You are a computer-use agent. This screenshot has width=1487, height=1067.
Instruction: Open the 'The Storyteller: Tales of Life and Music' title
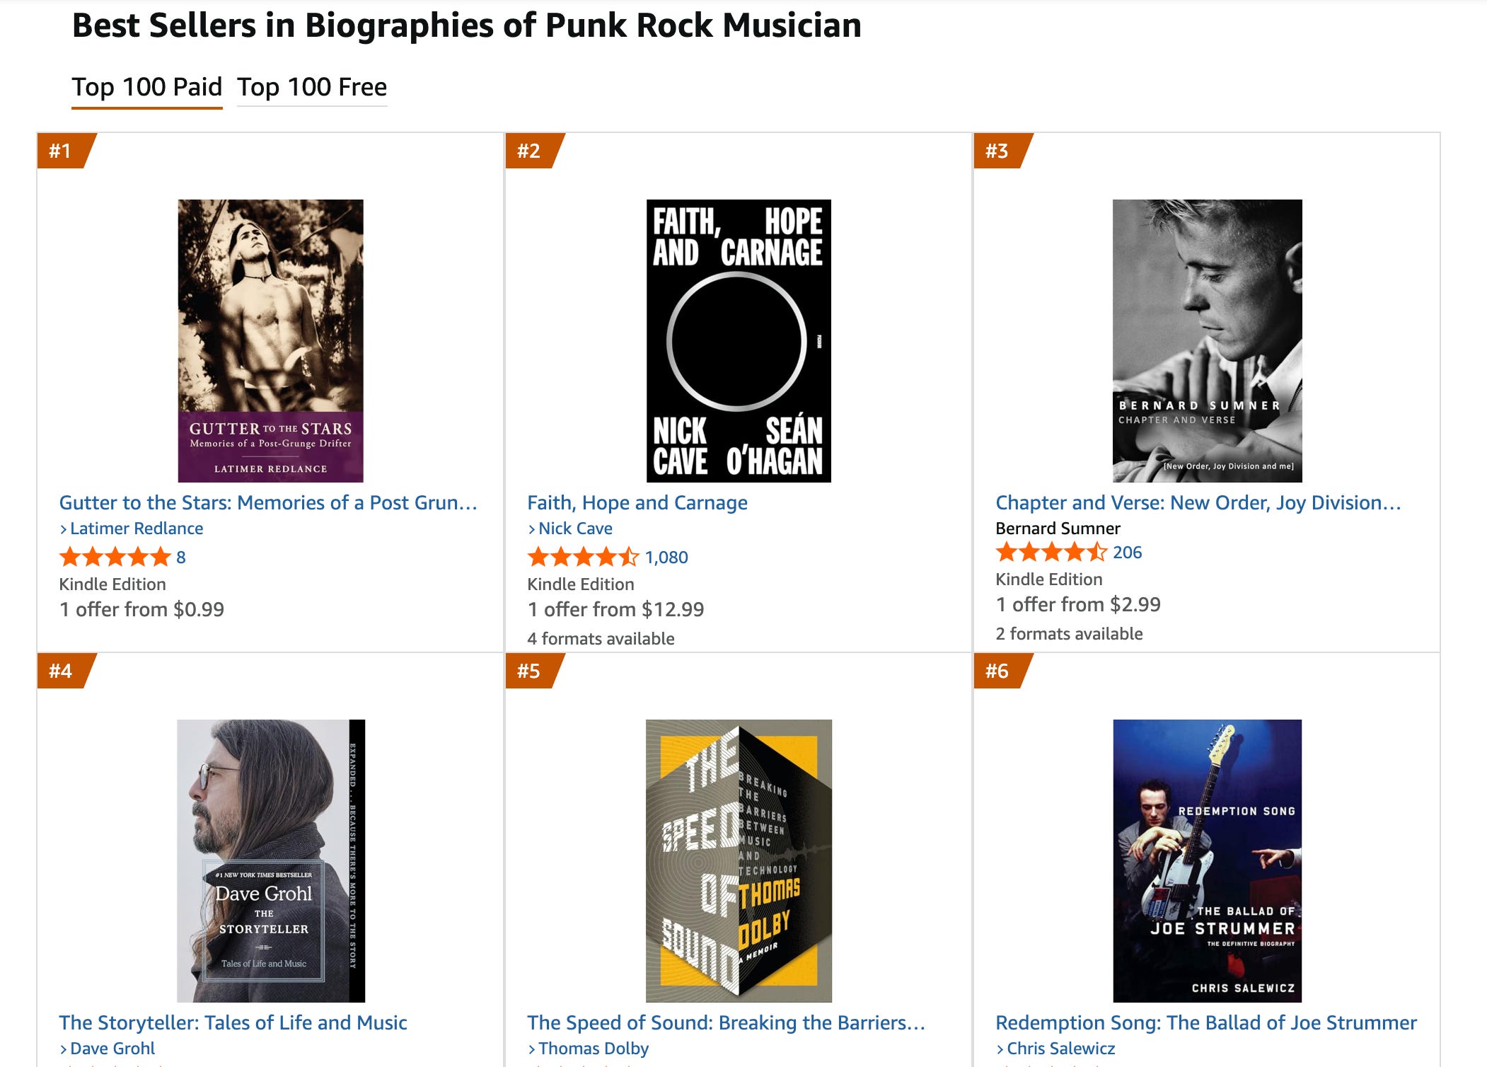233,1022
